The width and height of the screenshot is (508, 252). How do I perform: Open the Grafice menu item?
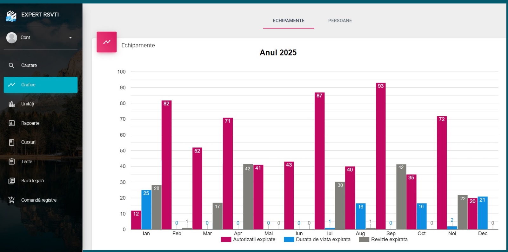coord(41,85)
